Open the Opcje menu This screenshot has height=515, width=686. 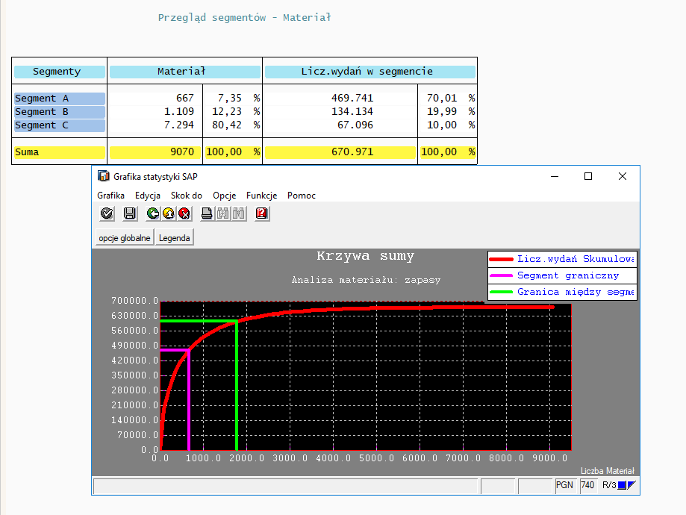click(224, 196)
